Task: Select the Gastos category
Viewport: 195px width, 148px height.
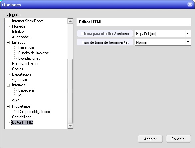Action: (18, 69)
